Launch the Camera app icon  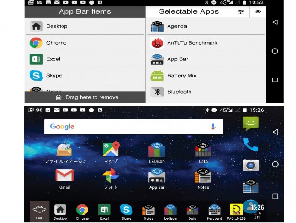pos(251,165)
